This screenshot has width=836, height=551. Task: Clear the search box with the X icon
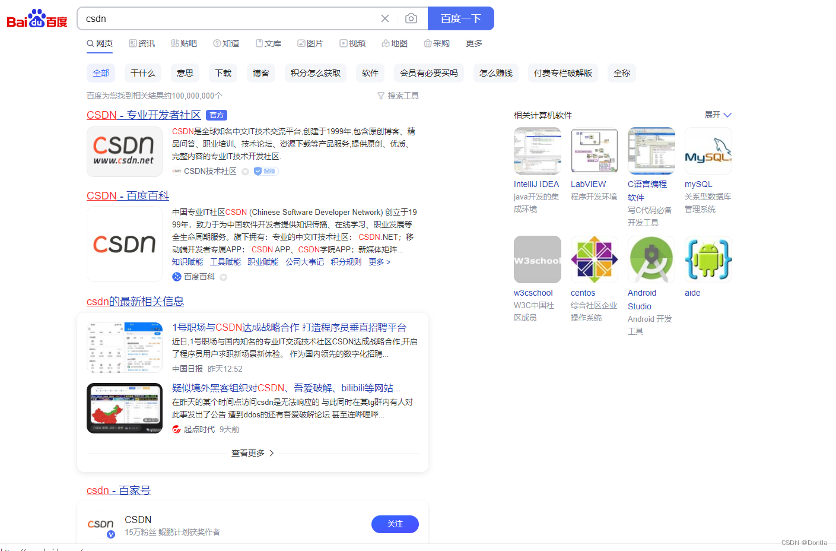pyautogui.click(x=385, y=18)
